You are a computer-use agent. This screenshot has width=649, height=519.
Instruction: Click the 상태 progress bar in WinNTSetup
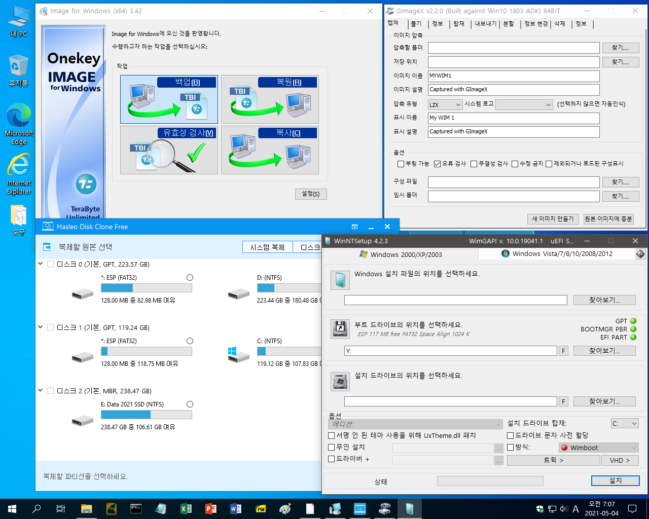490,480
